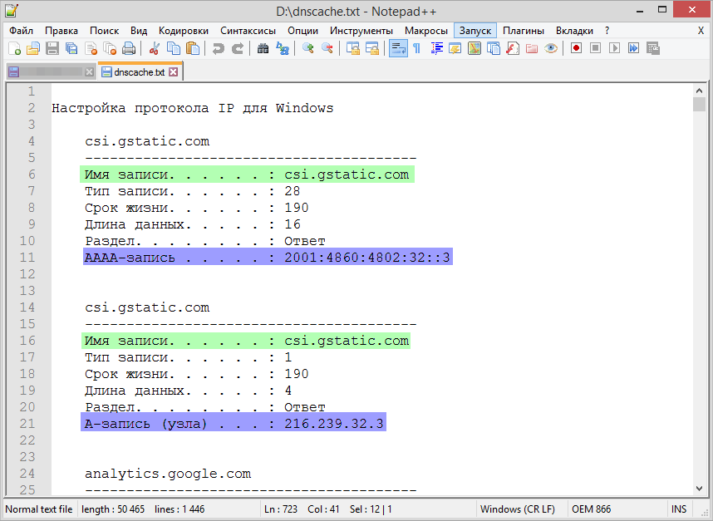Play back the recorded macro
Screen dimensions: 713x521
pos(614,48)
